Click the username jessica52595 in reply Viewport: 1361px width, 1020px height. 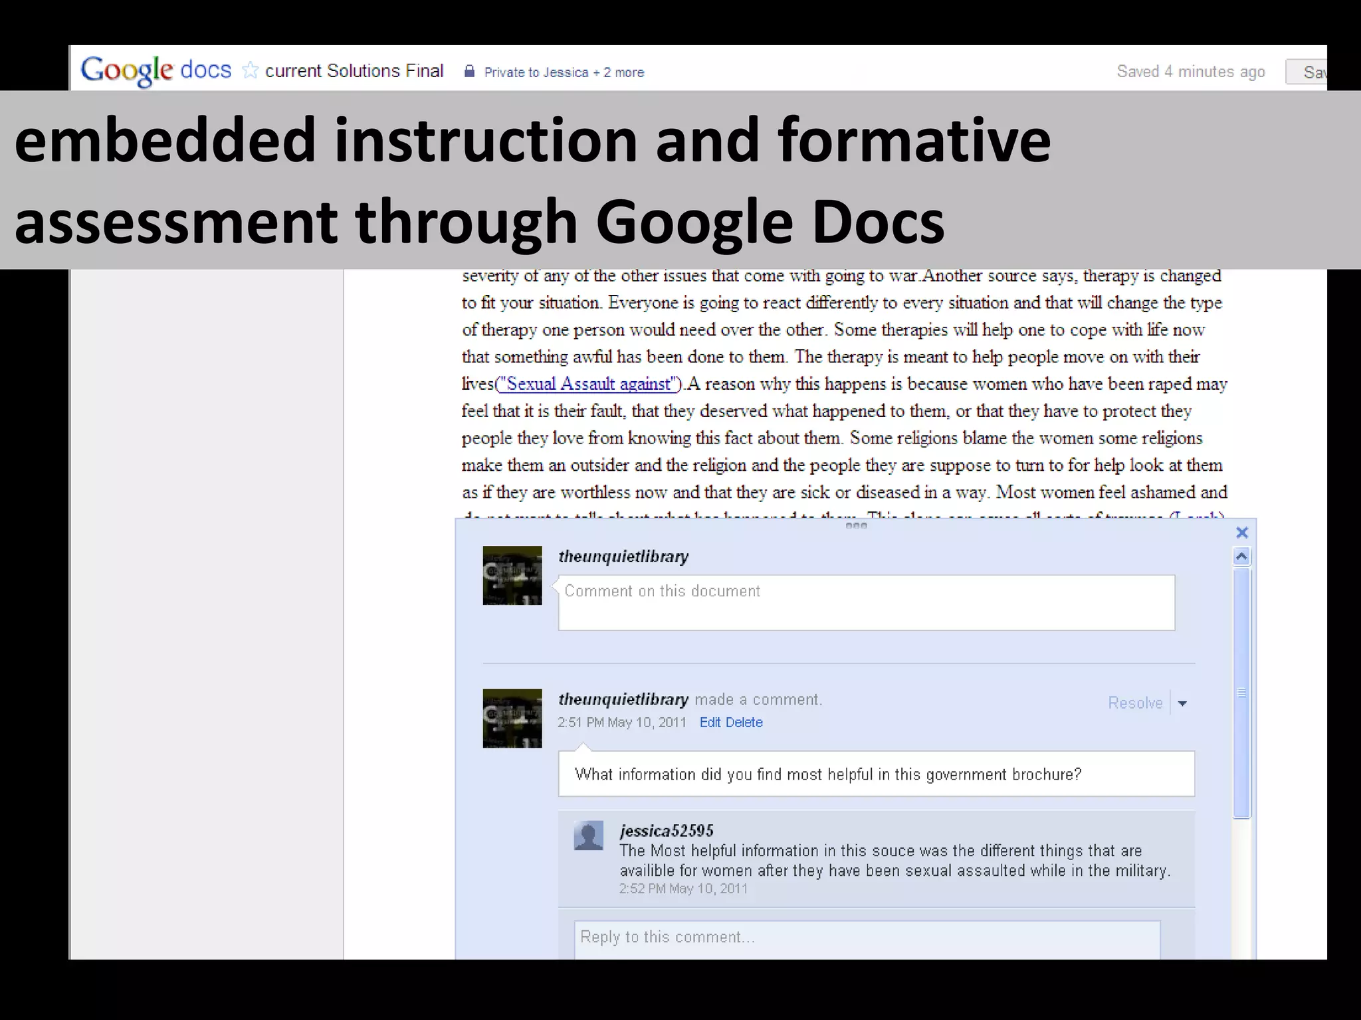coord(667,831)
